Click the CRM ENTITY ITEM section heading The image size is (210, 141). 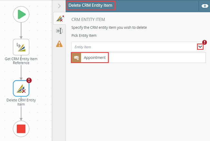point(88,20)
